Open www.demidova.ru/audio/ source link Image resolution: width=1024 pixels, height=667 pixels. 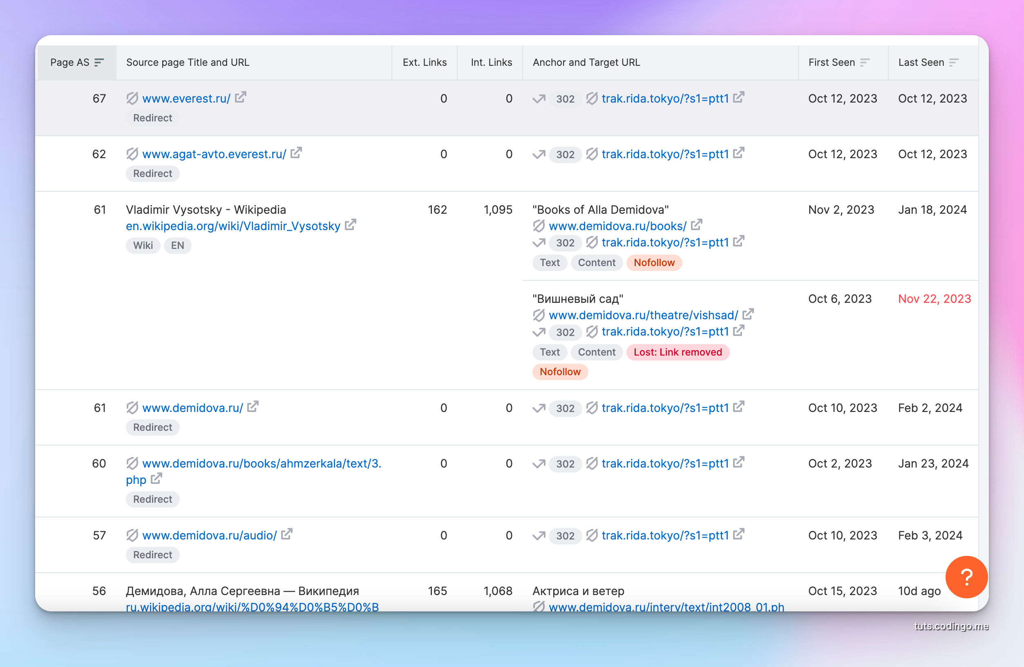point(210,535)
